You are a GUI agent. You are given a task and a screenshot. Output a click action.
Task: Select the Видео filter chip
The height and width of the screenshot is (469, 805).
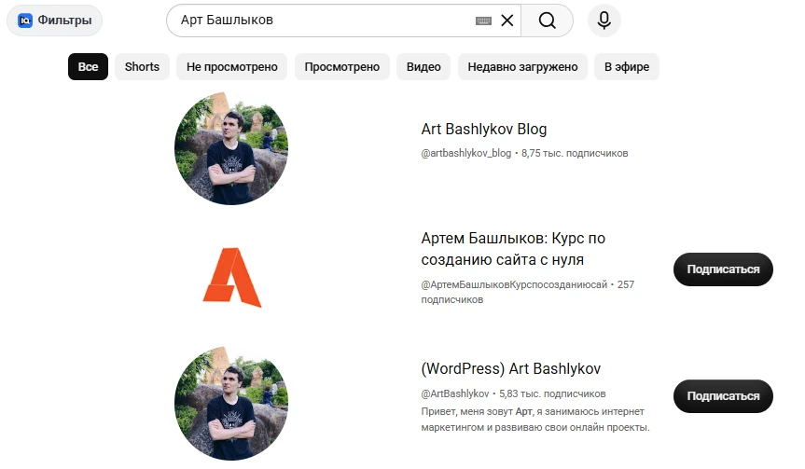423,67
